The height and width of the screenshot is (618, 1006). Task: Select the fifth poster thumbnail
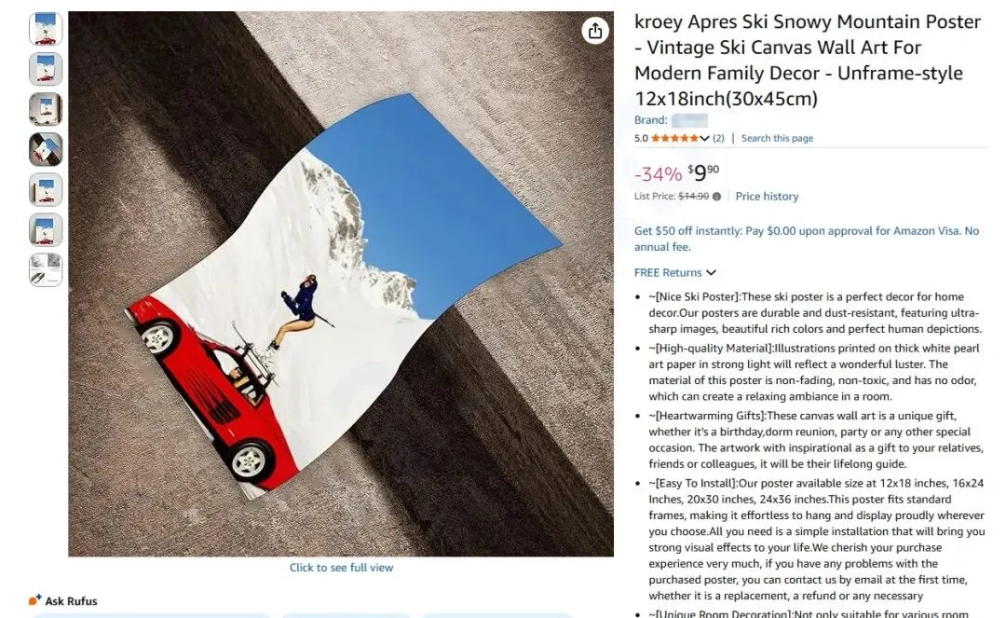click(x=46, y=189)
